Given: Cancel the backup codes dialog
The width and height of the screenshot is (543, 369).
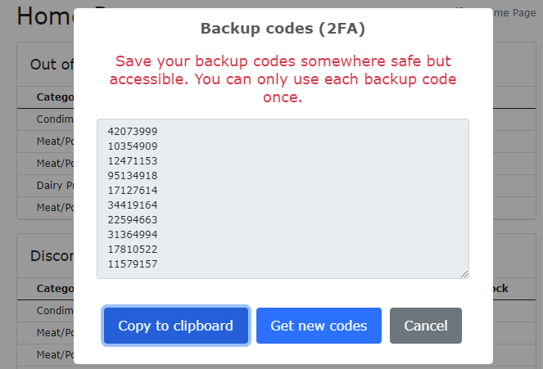Looking at the screenshot, I should 425,326.
